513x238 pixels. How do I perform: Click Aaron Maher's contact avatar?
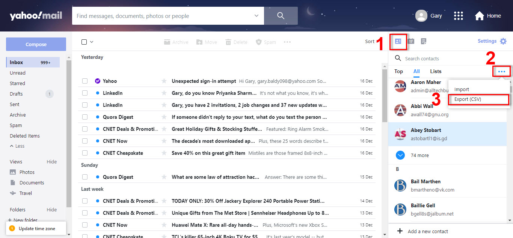400,86
